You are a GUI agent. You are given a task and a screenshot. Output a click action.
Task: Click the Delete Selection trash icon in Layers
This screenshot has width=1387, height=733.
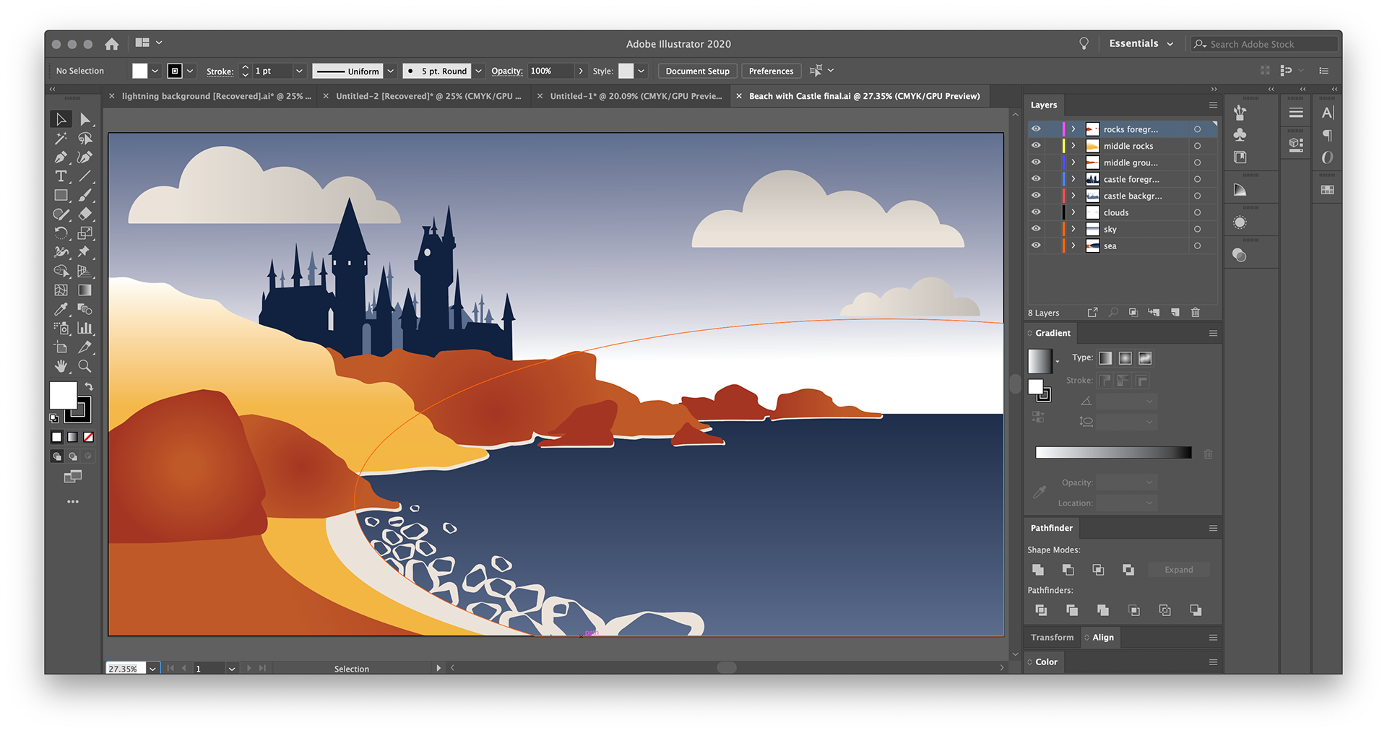(1196, 312)
